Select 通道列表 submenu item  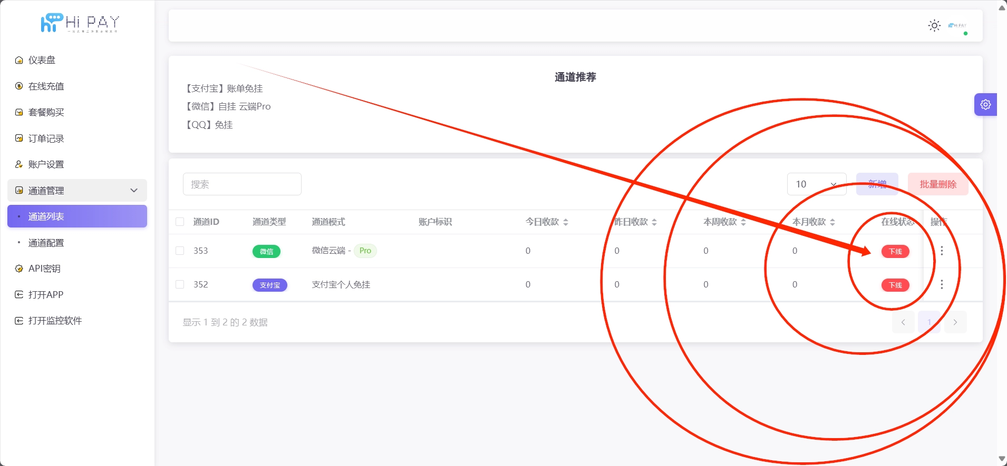[77, 216]
